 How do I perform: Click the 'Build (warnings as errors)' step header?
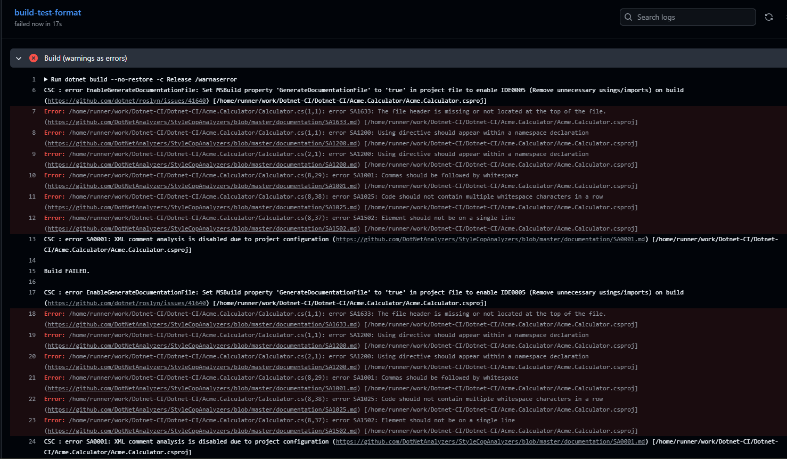tap(85, 58)
